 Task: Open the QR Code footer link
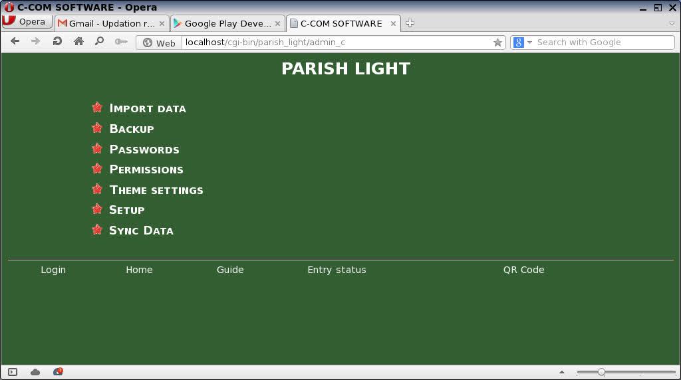[524, 270]
